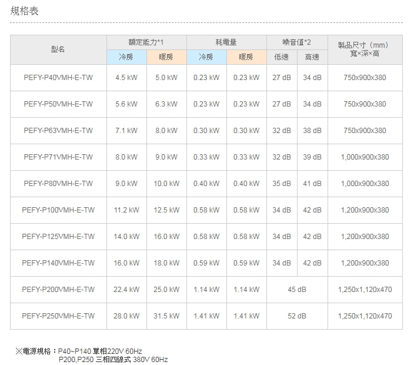Select the 耗電量 column header
Viewport: 414px width, 365px height.
(x=226, y=42)
